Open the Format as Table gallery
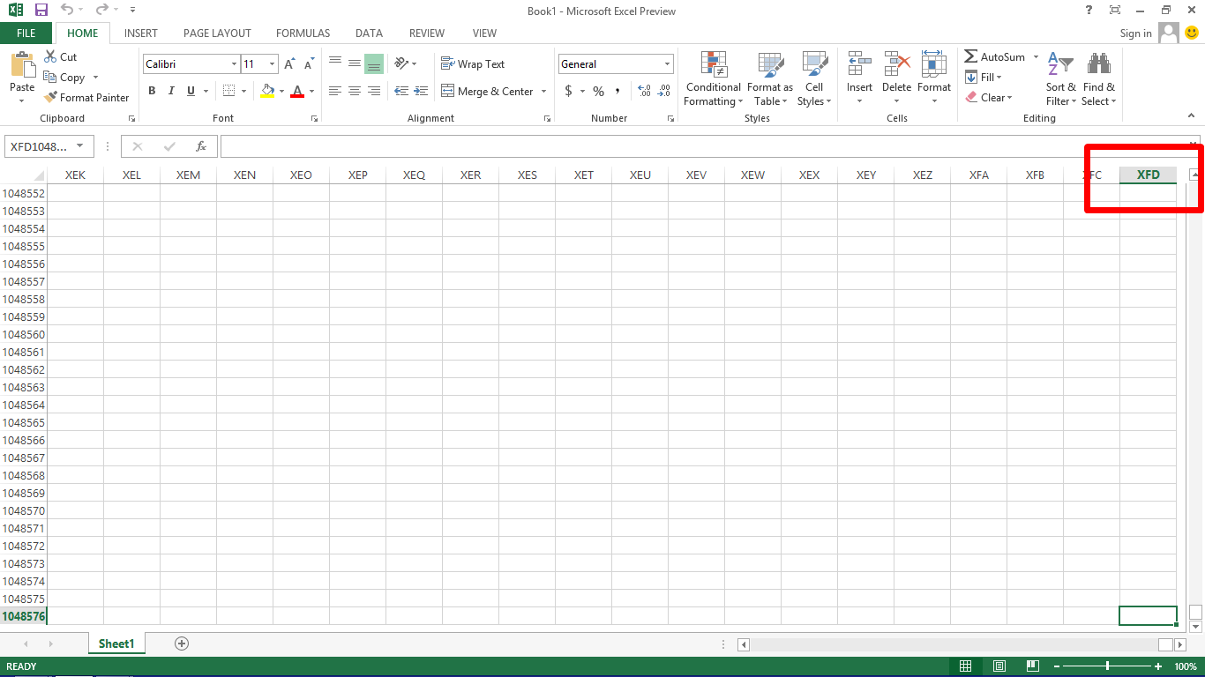1205x677 pixels. click(769, 79)
